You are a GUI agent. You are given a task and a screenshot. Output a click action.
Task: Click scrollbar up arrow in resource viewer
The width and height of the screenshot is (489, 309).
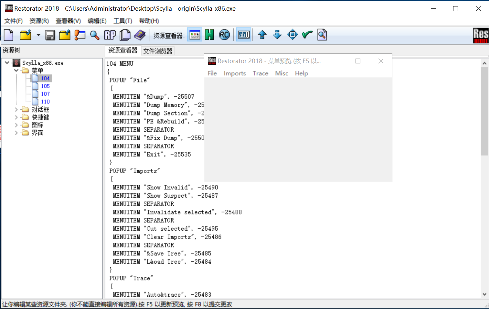click(x=484, y=63)
